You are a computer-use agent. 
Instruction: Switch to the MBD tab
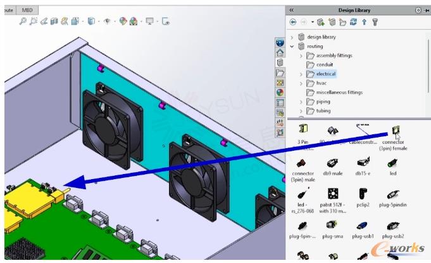pyautogui.click(x=27, y=10)
